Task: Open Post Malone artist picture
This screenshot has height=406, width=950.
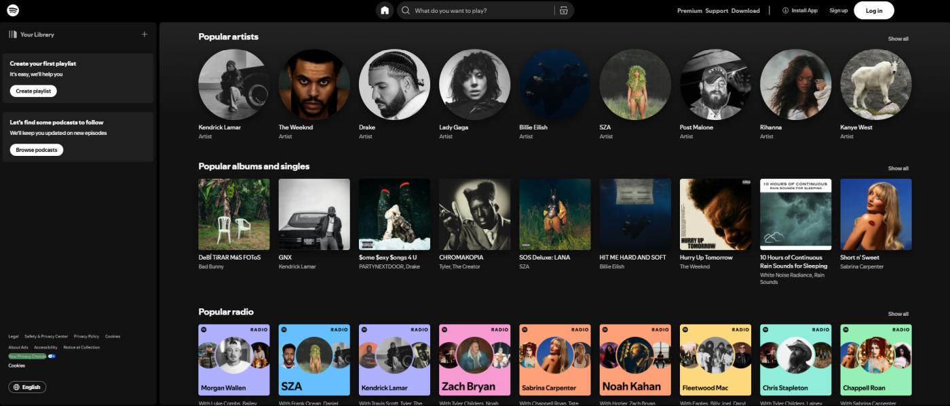Action: 715,84
